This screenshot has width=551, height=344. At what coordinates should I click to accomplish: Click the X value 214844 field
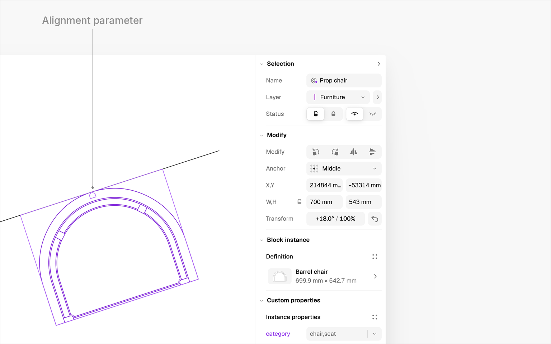325,185
